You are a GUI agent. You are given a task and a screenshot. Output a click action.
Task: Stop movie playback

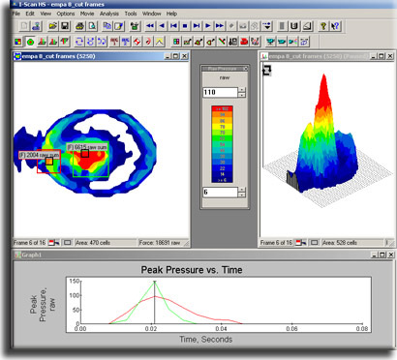[x=185, y=26]
